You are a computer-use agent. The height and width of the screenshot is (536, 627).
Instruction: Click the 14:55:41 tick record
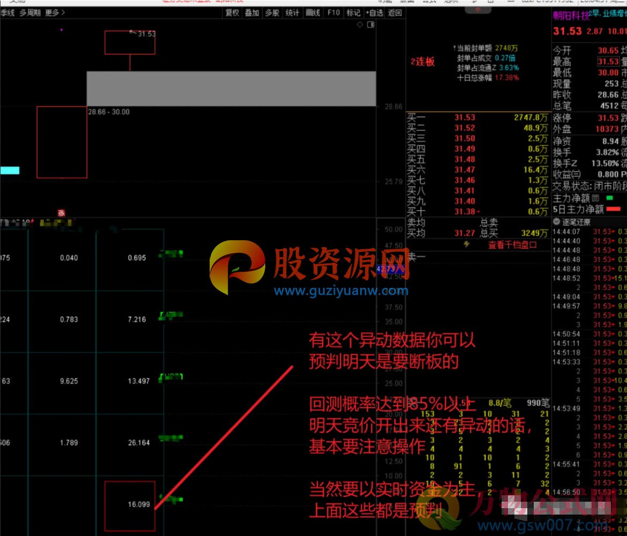589,464
